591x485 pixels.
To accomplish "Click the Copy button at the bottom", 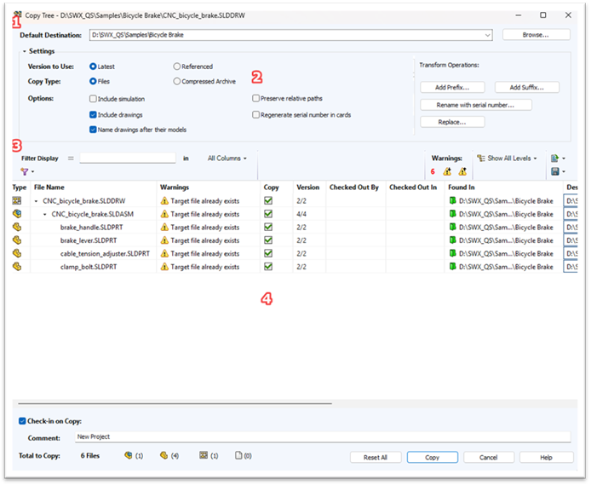I will [x=433, y=457].
